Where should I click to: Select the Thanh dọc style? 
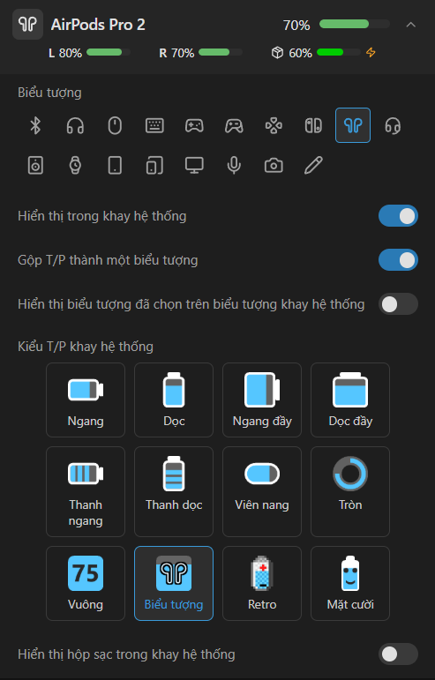tap(174, 492)
